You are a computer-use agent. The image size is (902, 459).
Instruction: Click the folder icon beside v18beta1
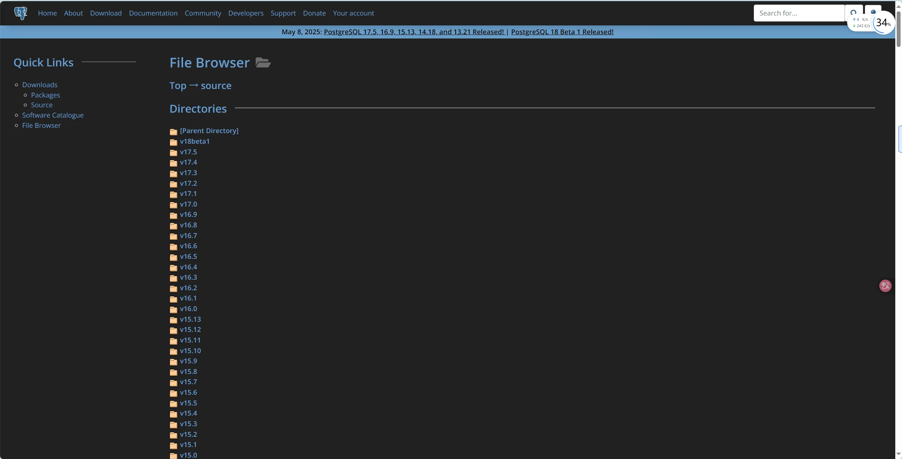tap(173, 142)
